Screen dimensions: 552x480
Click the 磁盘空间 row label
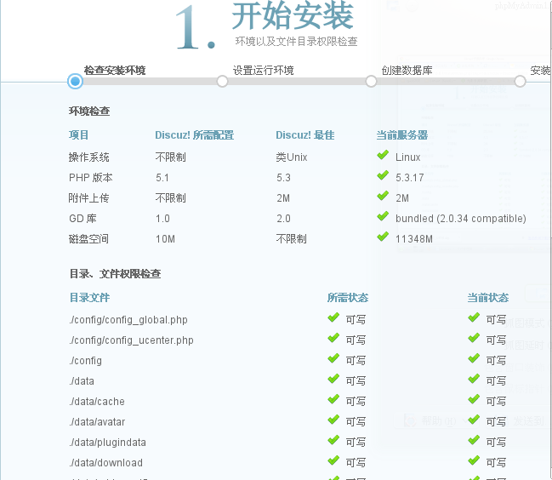tap(89, 239)
